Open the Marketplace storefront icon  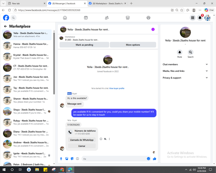click(x=127, y=18)
